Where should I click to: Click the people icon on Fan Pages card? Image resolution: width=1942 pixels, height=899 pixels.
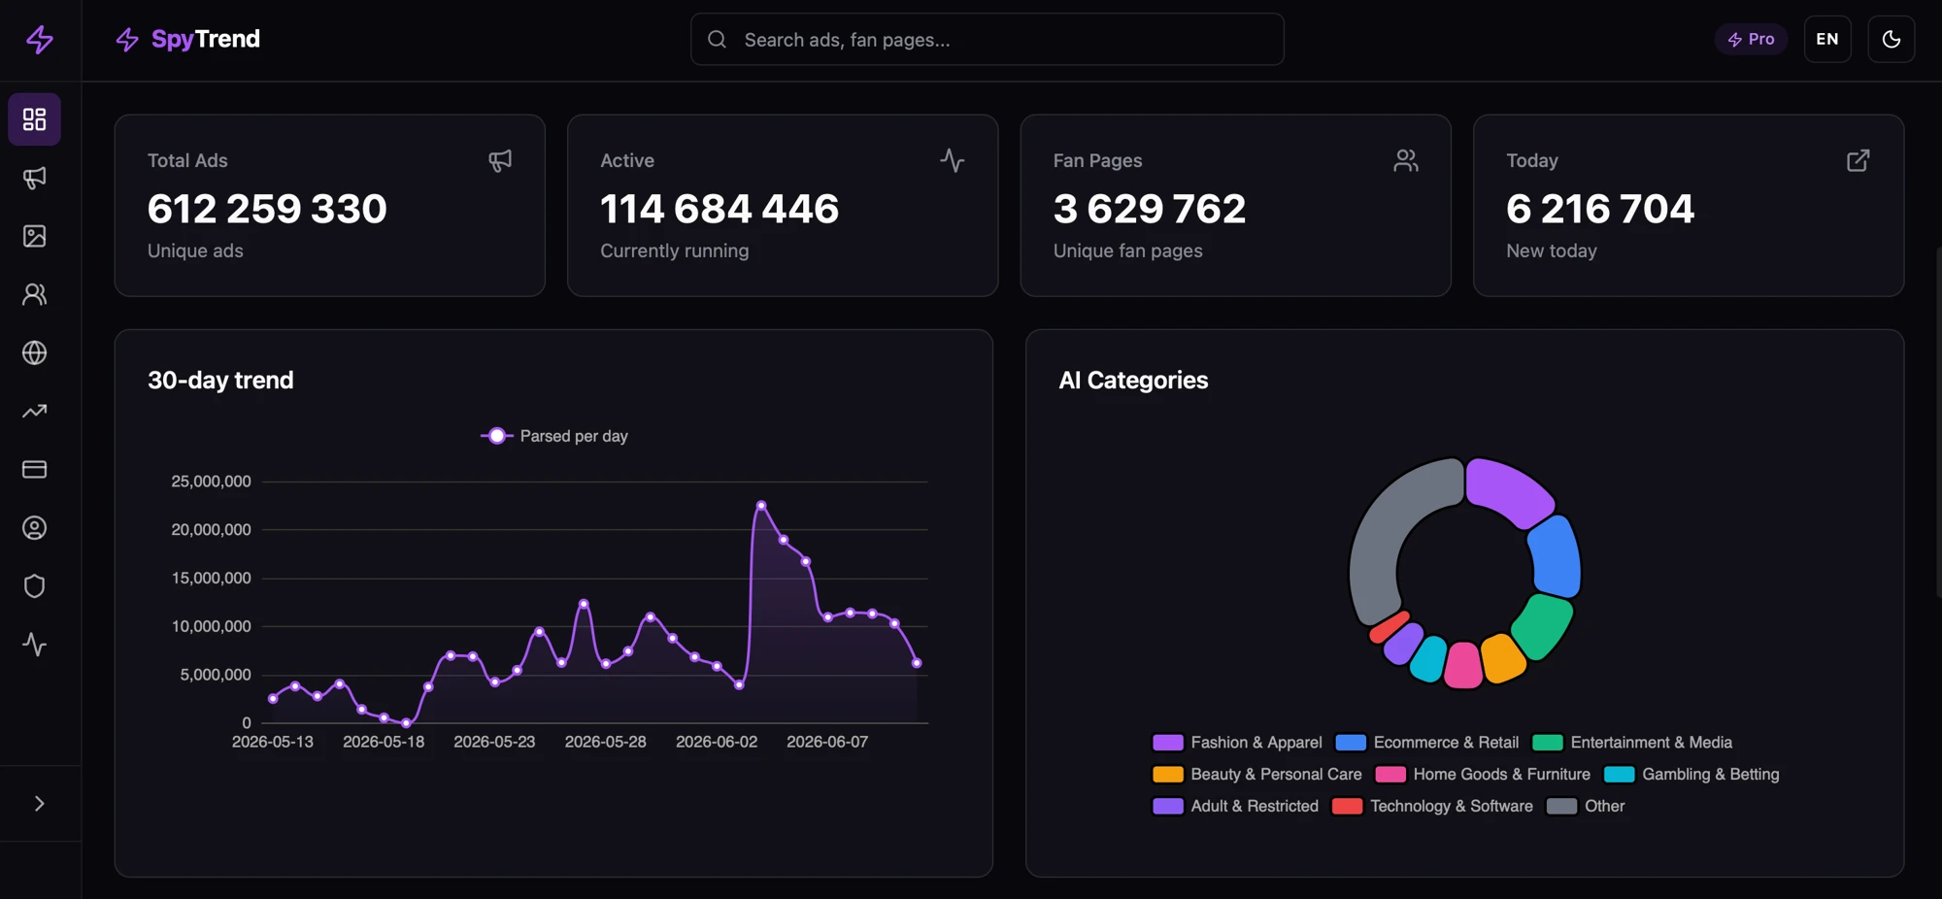pyautogui.click(x=1405, y=160)
